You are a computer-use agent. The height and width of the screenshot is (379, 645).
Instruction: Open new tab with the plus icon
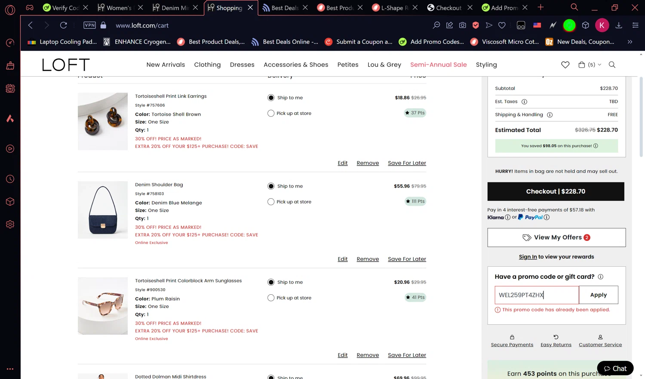point(541,7)
